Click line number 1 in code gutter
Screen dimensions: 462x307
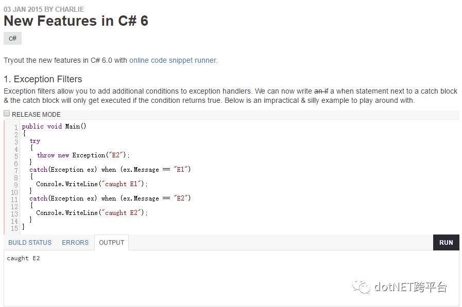[16, 128]
